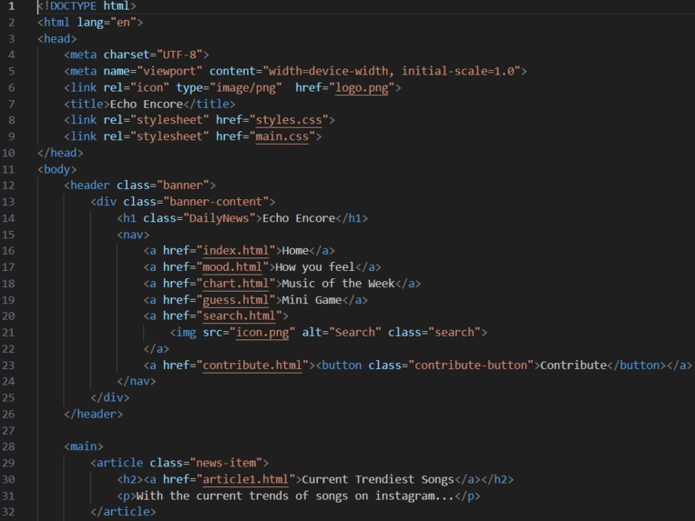Click line number 28 in gutter
The image size is (695, 521).
[8, 446]
